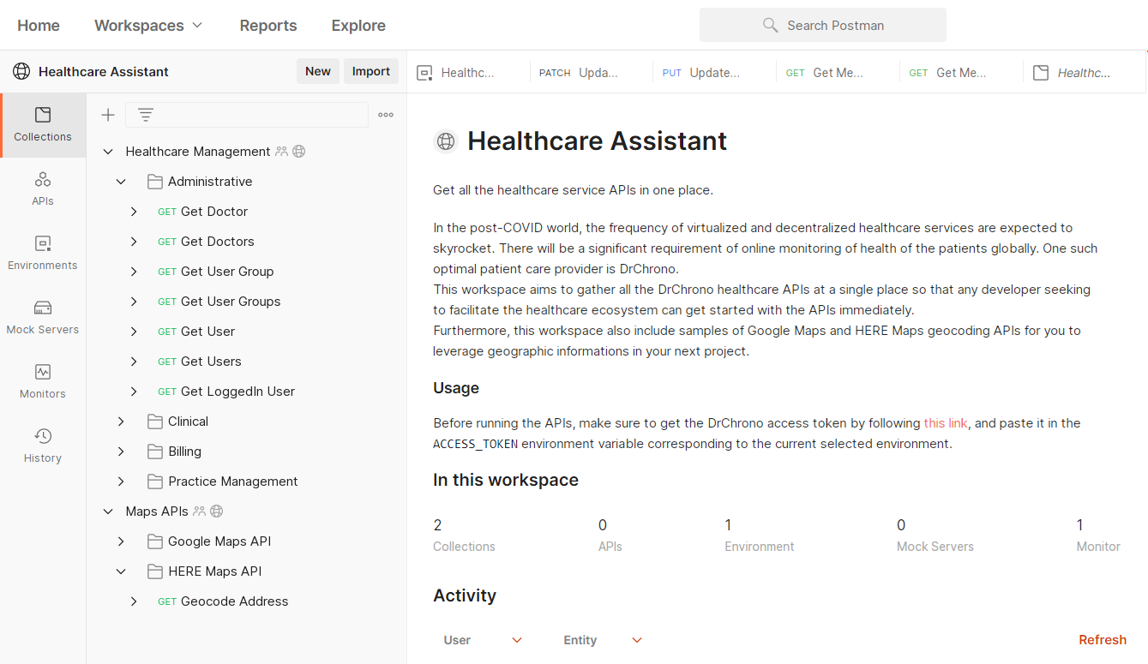Click the globe icon next to Healthcare Management
This screenshot has height=664, width=1148.
(x=299, y=152)
